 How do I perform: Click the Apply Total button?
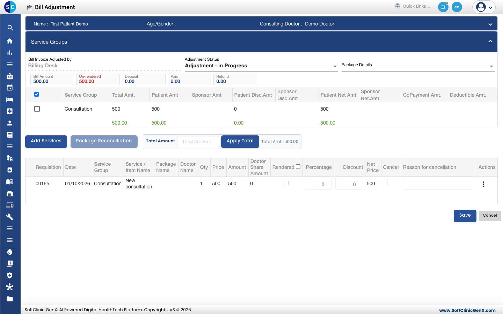click(240, 141)
